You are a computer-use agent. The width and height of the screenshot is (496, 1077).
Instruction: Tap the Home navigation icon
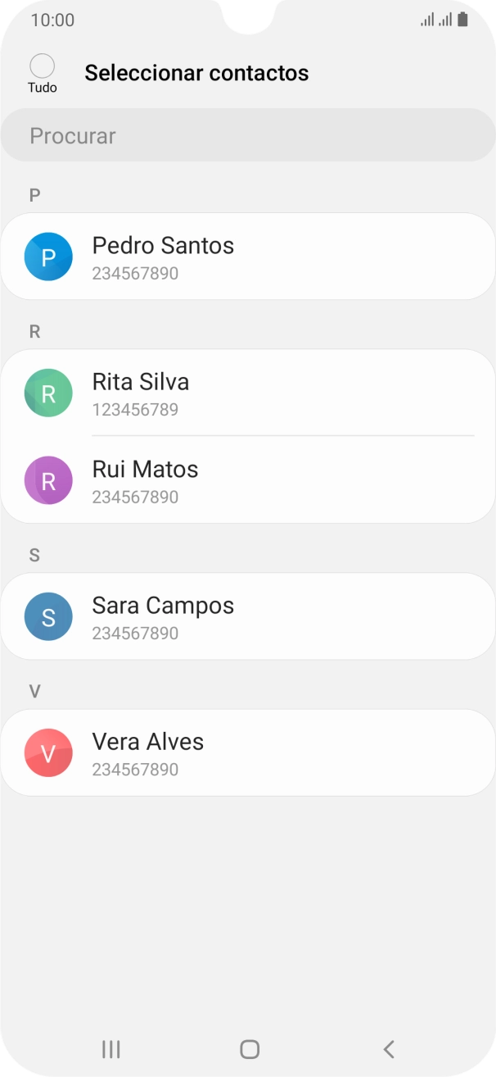(248, 1048)
